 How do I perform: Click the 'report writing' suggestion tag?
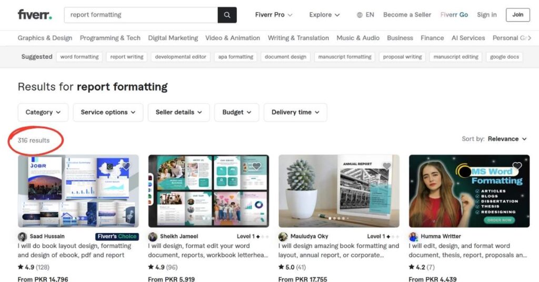pyautogui.click(x=127, y=57)
